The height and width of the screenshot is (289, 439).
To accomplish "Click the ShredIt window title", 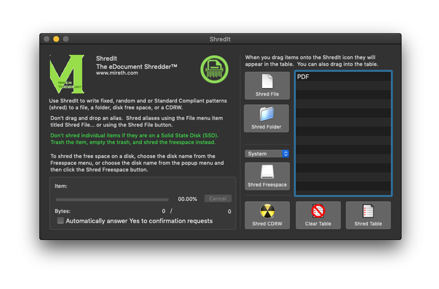I will [x=220, y=39].
